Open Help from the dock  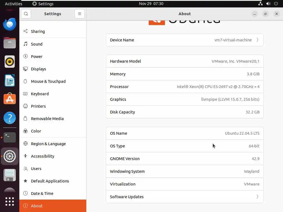tap(10, 118)
